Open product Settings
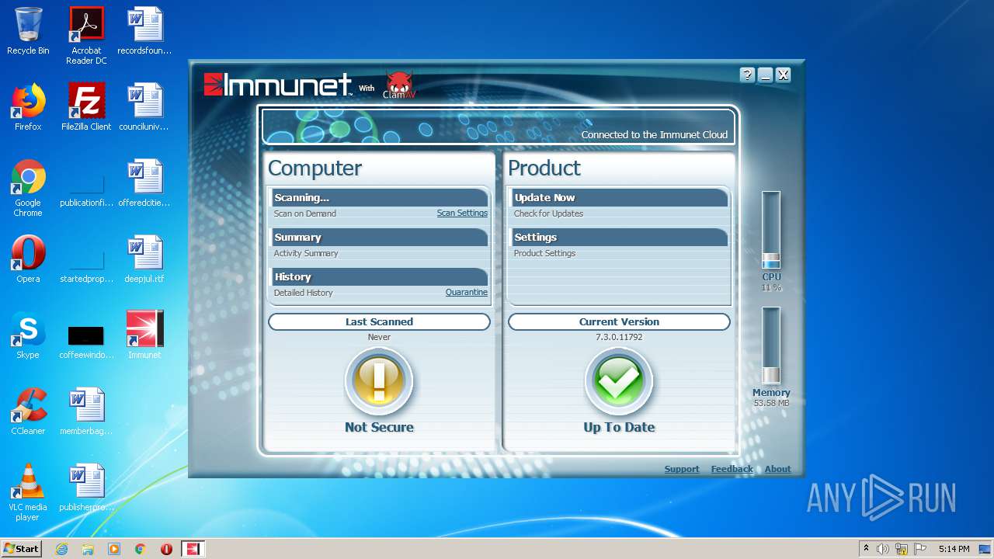Viewport: 994px width, 559px height. pyautogui.click(x=620, y=237)
